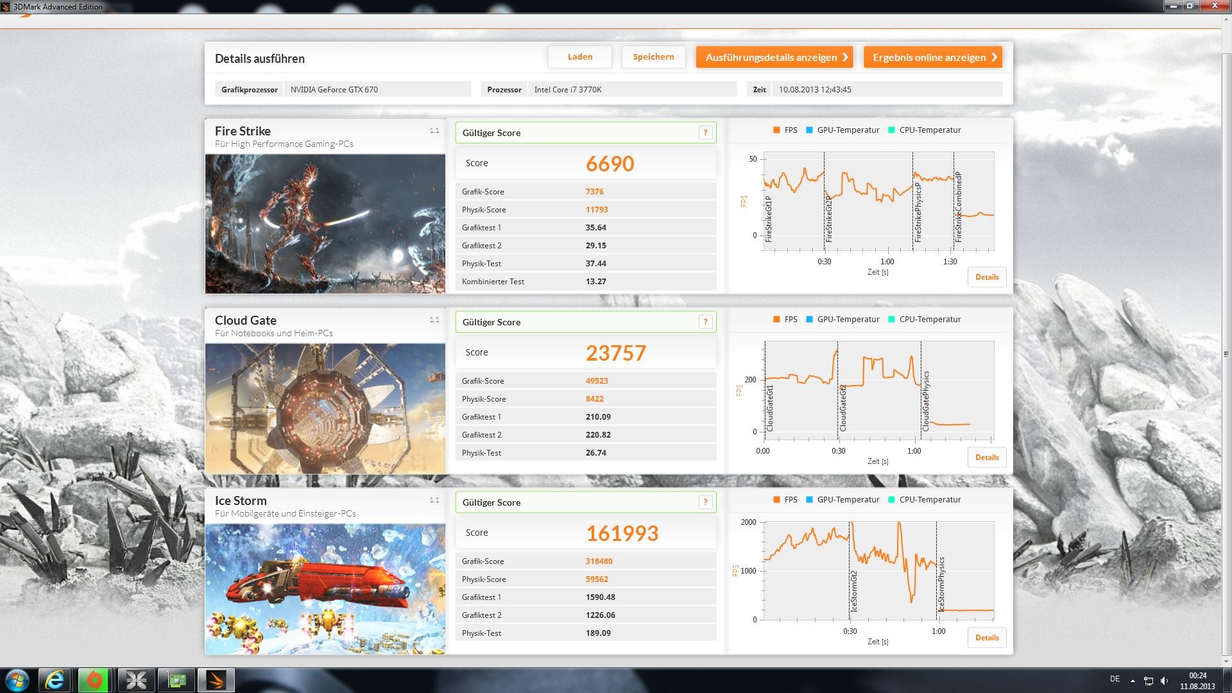This screenshot has width=1232, height=693.
Task: Toggle CPU-Temperatur in Cloud Gate chart legend
Action: [x=924, y=319]
